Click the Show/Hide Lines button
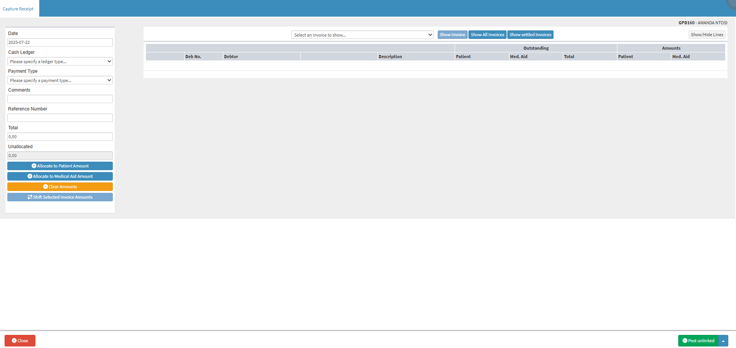Screen dimensions: 736x348 pyautogui.click(x=707, y=35)
